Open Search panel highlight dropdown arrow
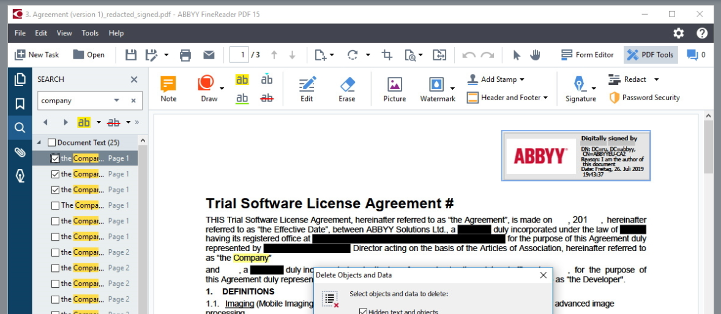721x314 pixels. (99, 122)
